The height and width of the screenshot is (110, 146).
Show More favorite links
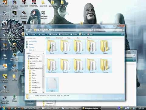[32, 50]
